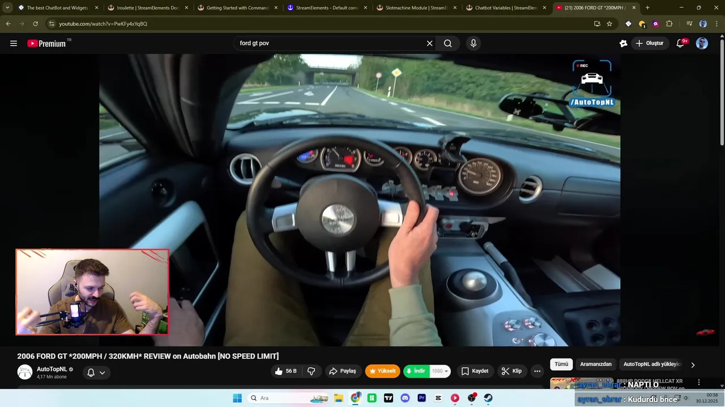This screenshot has width=725, height=407.
Task: Open more actions three-dot menu under video
Action: (x=537, y=371)
